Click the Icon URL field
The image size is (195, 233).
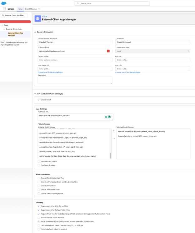point(153,69)
